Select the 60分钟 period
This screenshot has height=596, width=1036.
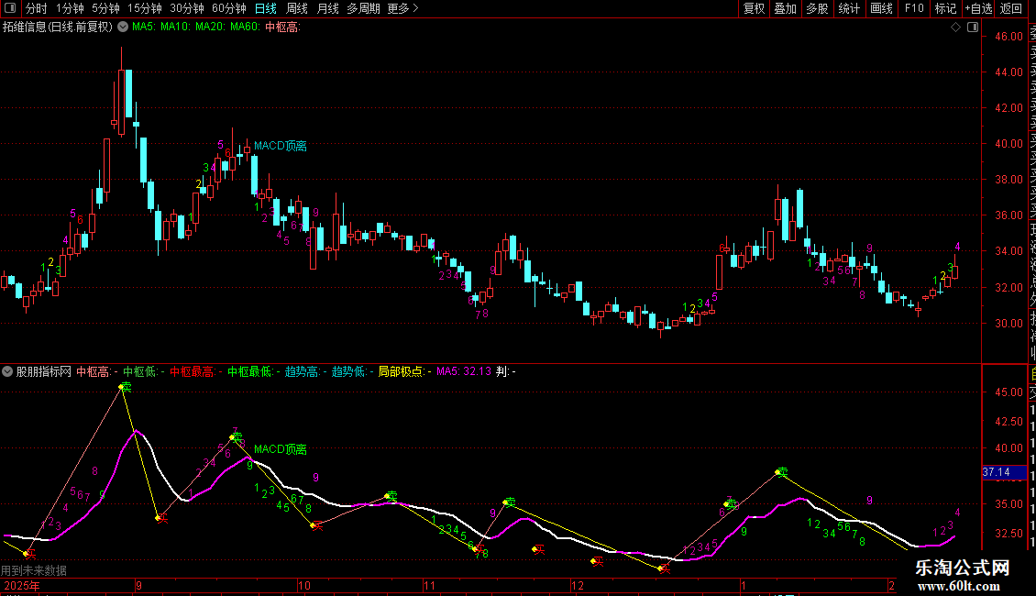228,8
